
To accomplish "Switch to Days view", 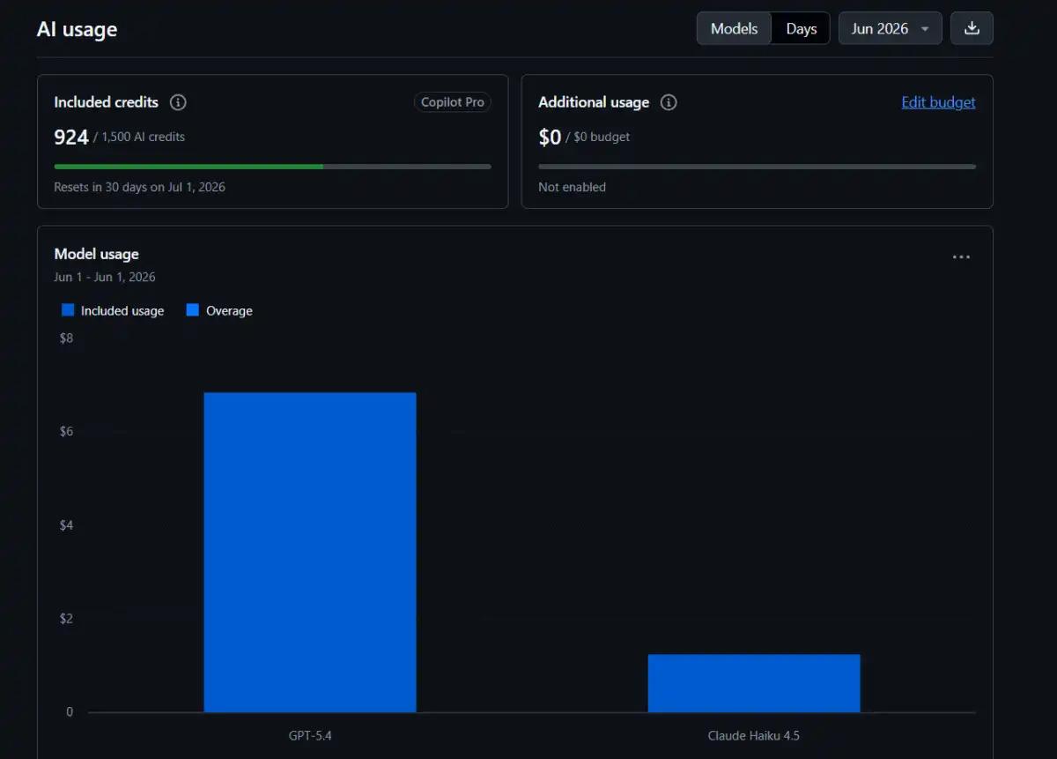I will (802, 28).
